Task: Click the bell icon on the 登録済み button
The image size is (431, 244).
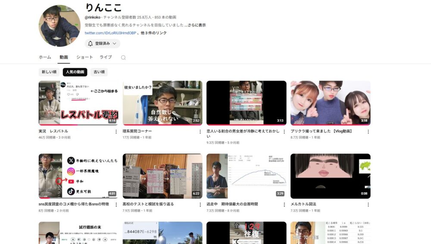Action: click(x=91, y=43)
